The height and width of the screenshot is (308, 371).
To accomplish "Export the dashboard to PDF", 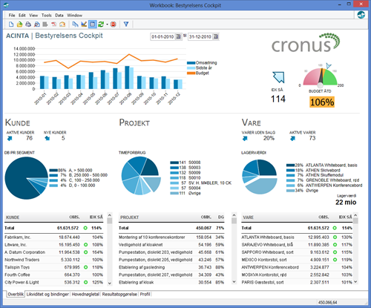I will pos(53,24).
